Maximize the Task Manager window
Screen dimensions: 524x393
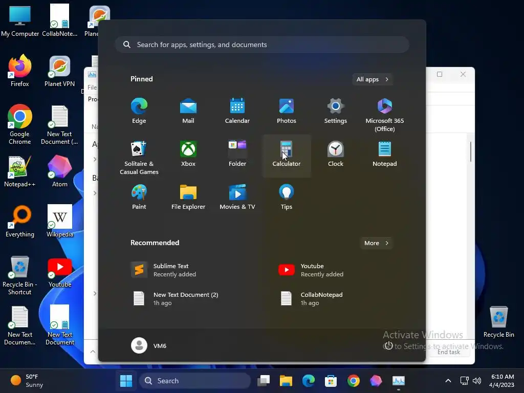coord(440,74)
